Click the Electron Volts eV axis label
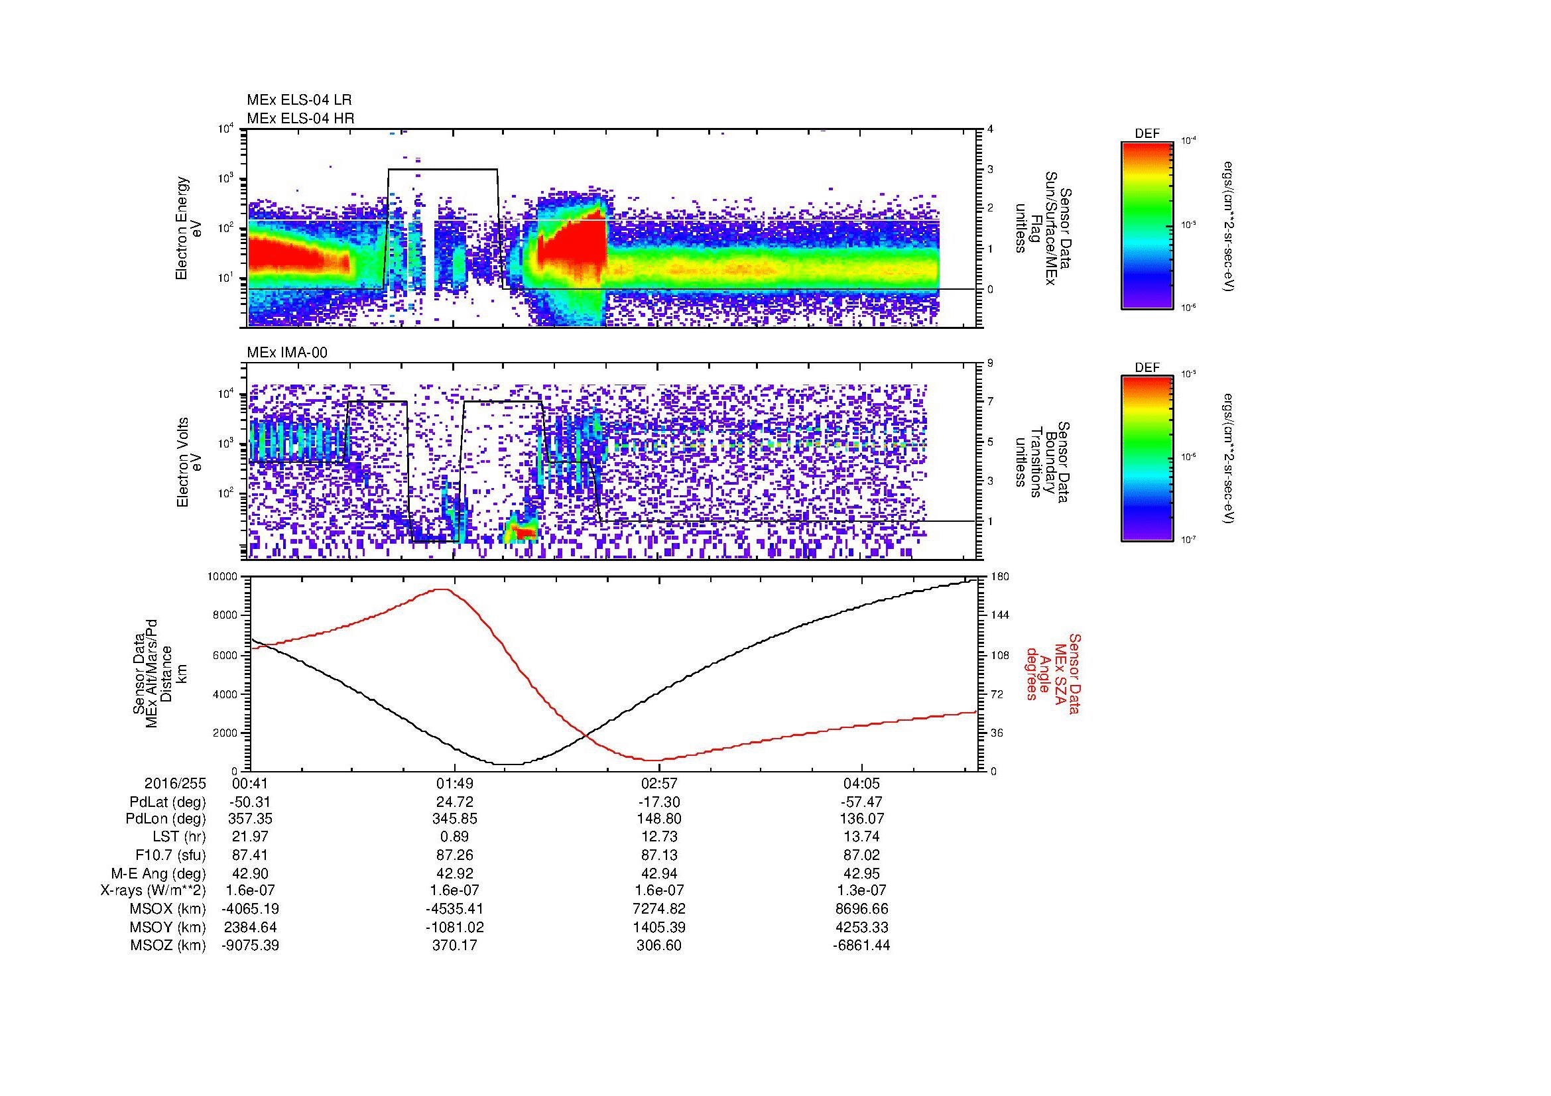This screenshot has height=1096, width=1551. 190,463
